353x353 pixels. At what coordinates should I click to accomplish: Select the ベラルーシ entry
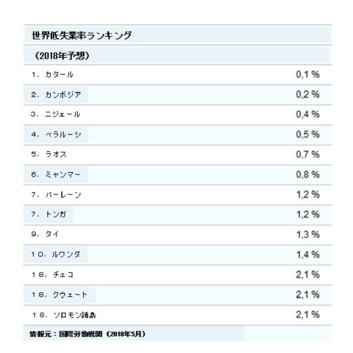[x=63, y=134]
